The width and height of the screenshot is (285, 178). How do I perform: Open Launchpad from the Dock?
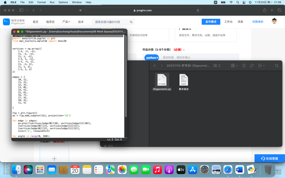point(40,170)
